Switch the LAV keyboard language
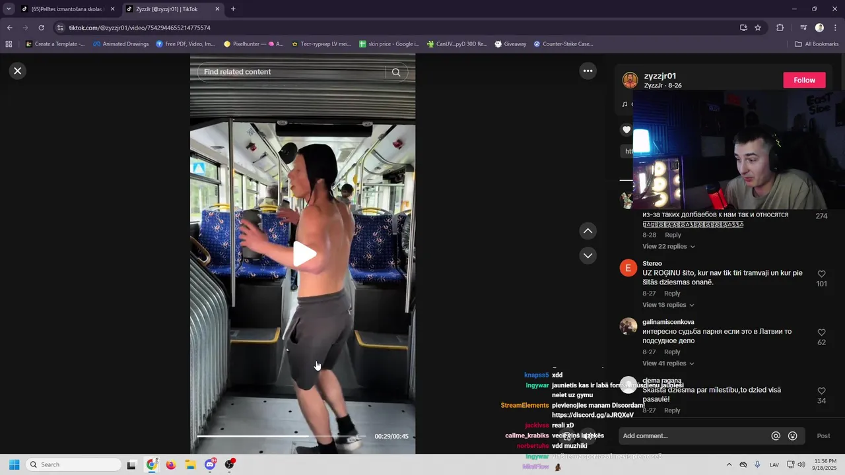The width and height of the screenshot is (845, 475). click(x=774, y=464)
